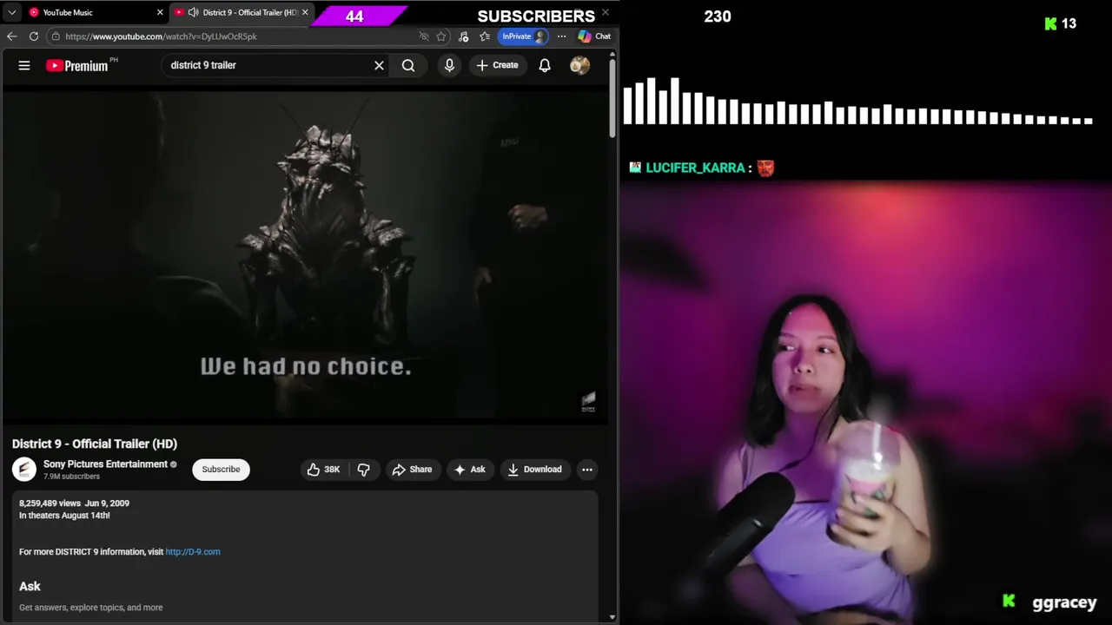
Task: Close the YouTube Music tab
Action: (160, 12)
